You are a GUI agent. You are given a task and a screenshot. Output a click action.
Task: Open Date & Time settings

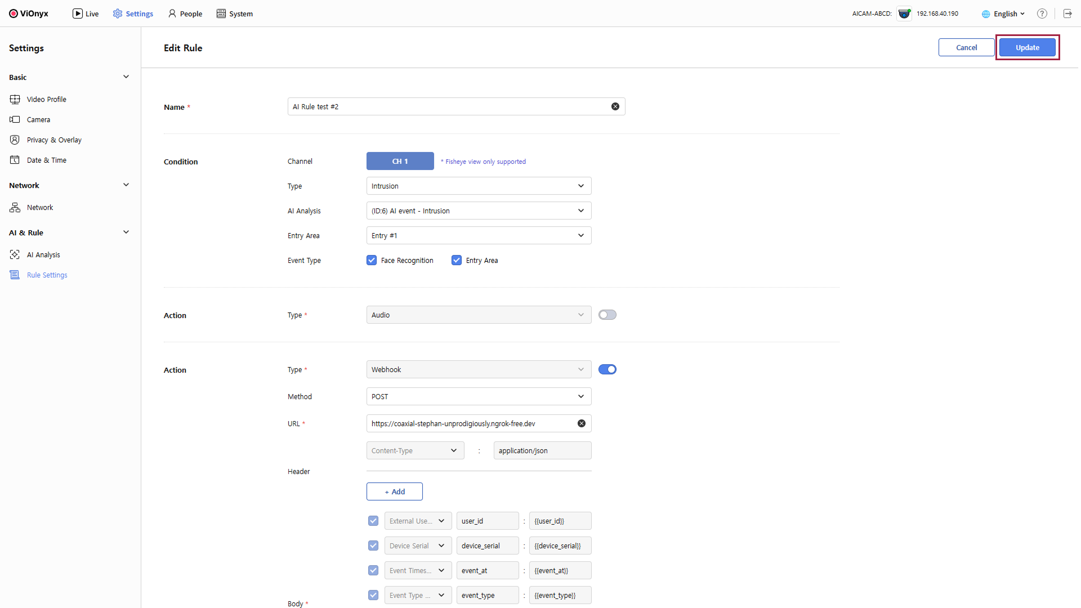46,160
